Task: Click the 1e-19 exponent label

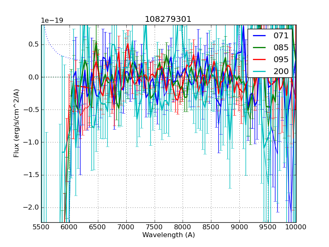Action: (x=52, y=21)
